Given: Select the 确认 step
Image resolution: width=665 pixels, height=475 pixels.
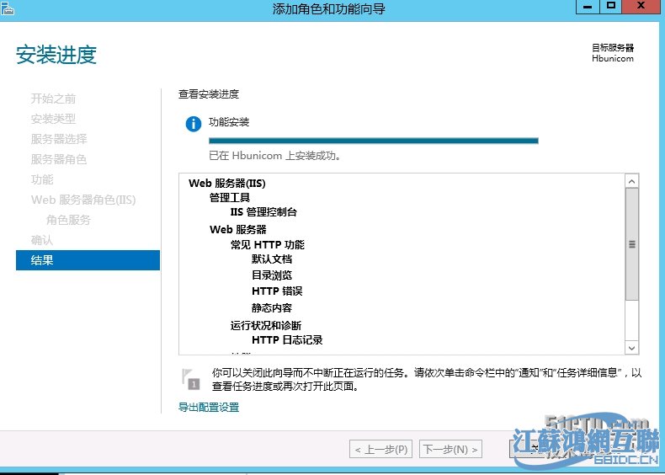Looking at the screenshot, I should (x=42, y=240).
